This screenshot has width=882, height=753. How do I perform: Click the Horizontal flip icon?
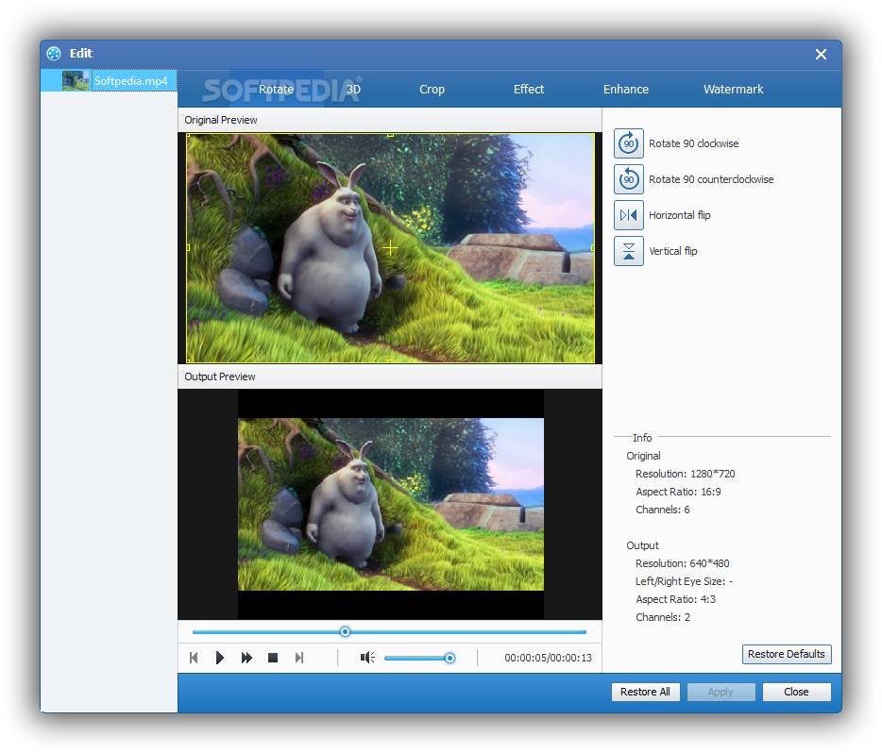(628, 215)
